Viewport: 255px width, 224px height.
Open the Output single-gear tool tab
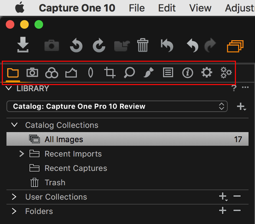207,73
